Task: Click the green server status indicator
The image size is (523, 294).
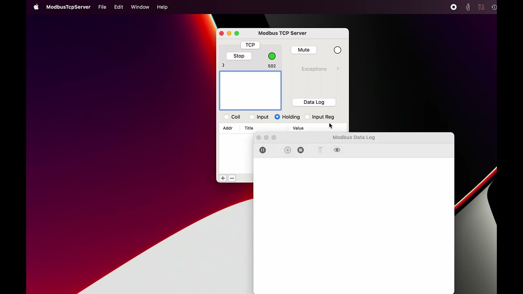Action: pos(272,56)
